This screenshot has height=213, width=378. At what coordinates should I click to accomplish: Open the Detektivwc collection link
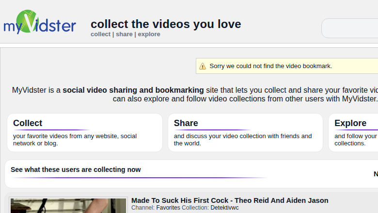tap(224, 208)
